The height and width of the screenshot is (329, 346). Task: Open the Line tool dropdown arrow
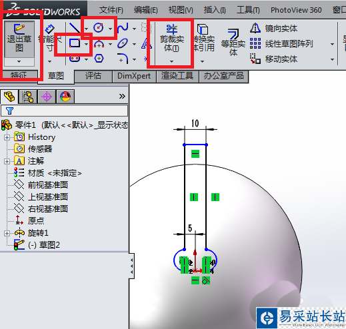(86, 29)
